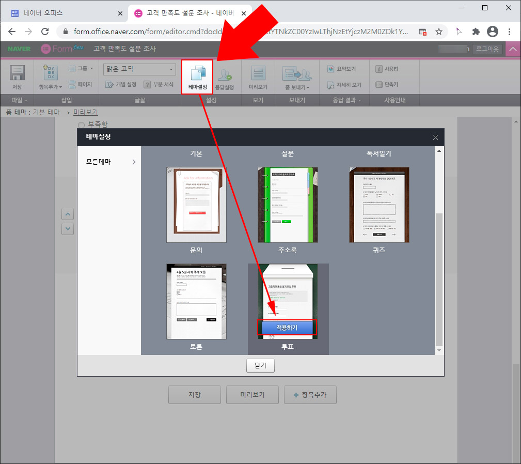Screen dimensions: 521x464
Task: Click the NAVER logo
Action: pyautogui.click(x=19, y=49)
